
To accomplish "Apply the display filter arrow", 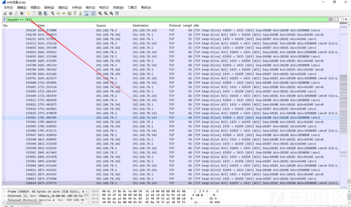I will [x=336, y=19].
